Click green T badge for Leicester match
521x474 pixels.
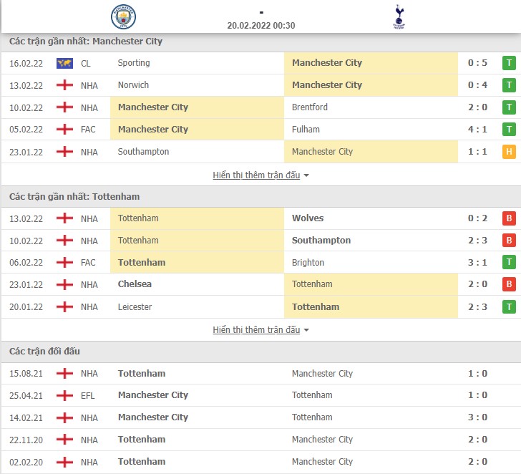click(x=509, y=306)
